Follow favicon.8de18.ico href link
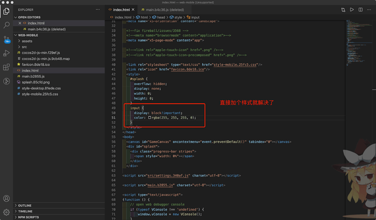Image resolution: width=376 pixels, height=220 pixels. coord(187,69)
